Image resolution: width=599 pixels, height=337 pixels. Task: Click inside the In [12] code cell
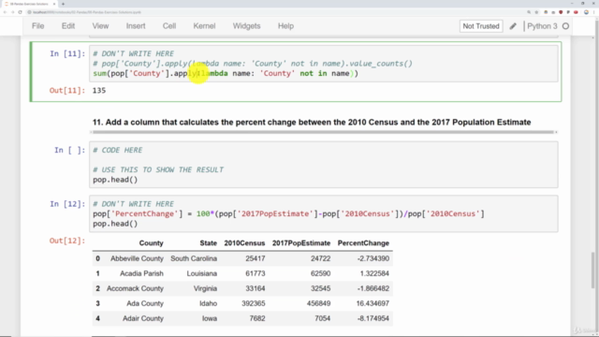click(324, 213)
